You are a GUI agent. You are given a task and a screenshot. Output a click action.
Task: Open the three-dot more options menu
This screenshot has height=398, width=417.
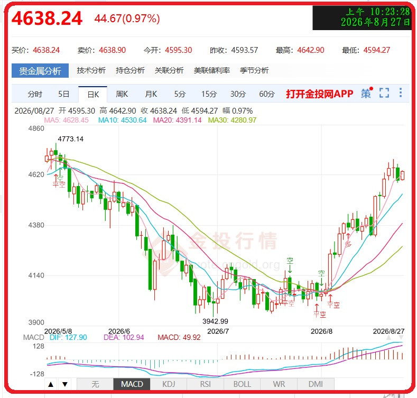coord(401,92)
